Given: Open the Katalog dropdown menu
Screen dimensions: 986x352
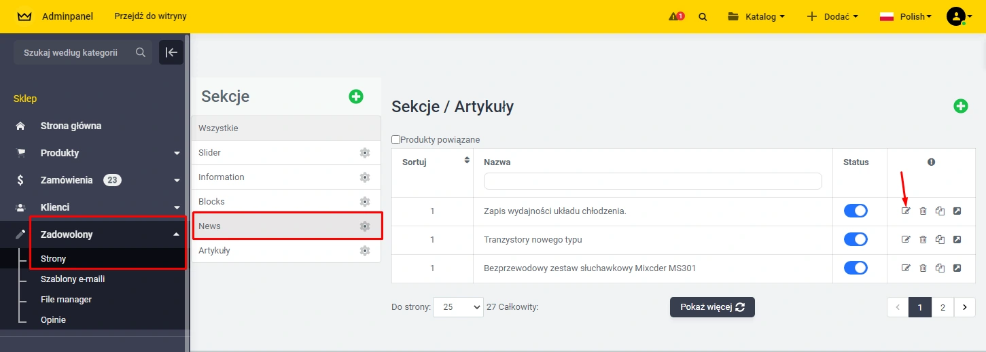Looking at the screenshot, I should point(756,16).
